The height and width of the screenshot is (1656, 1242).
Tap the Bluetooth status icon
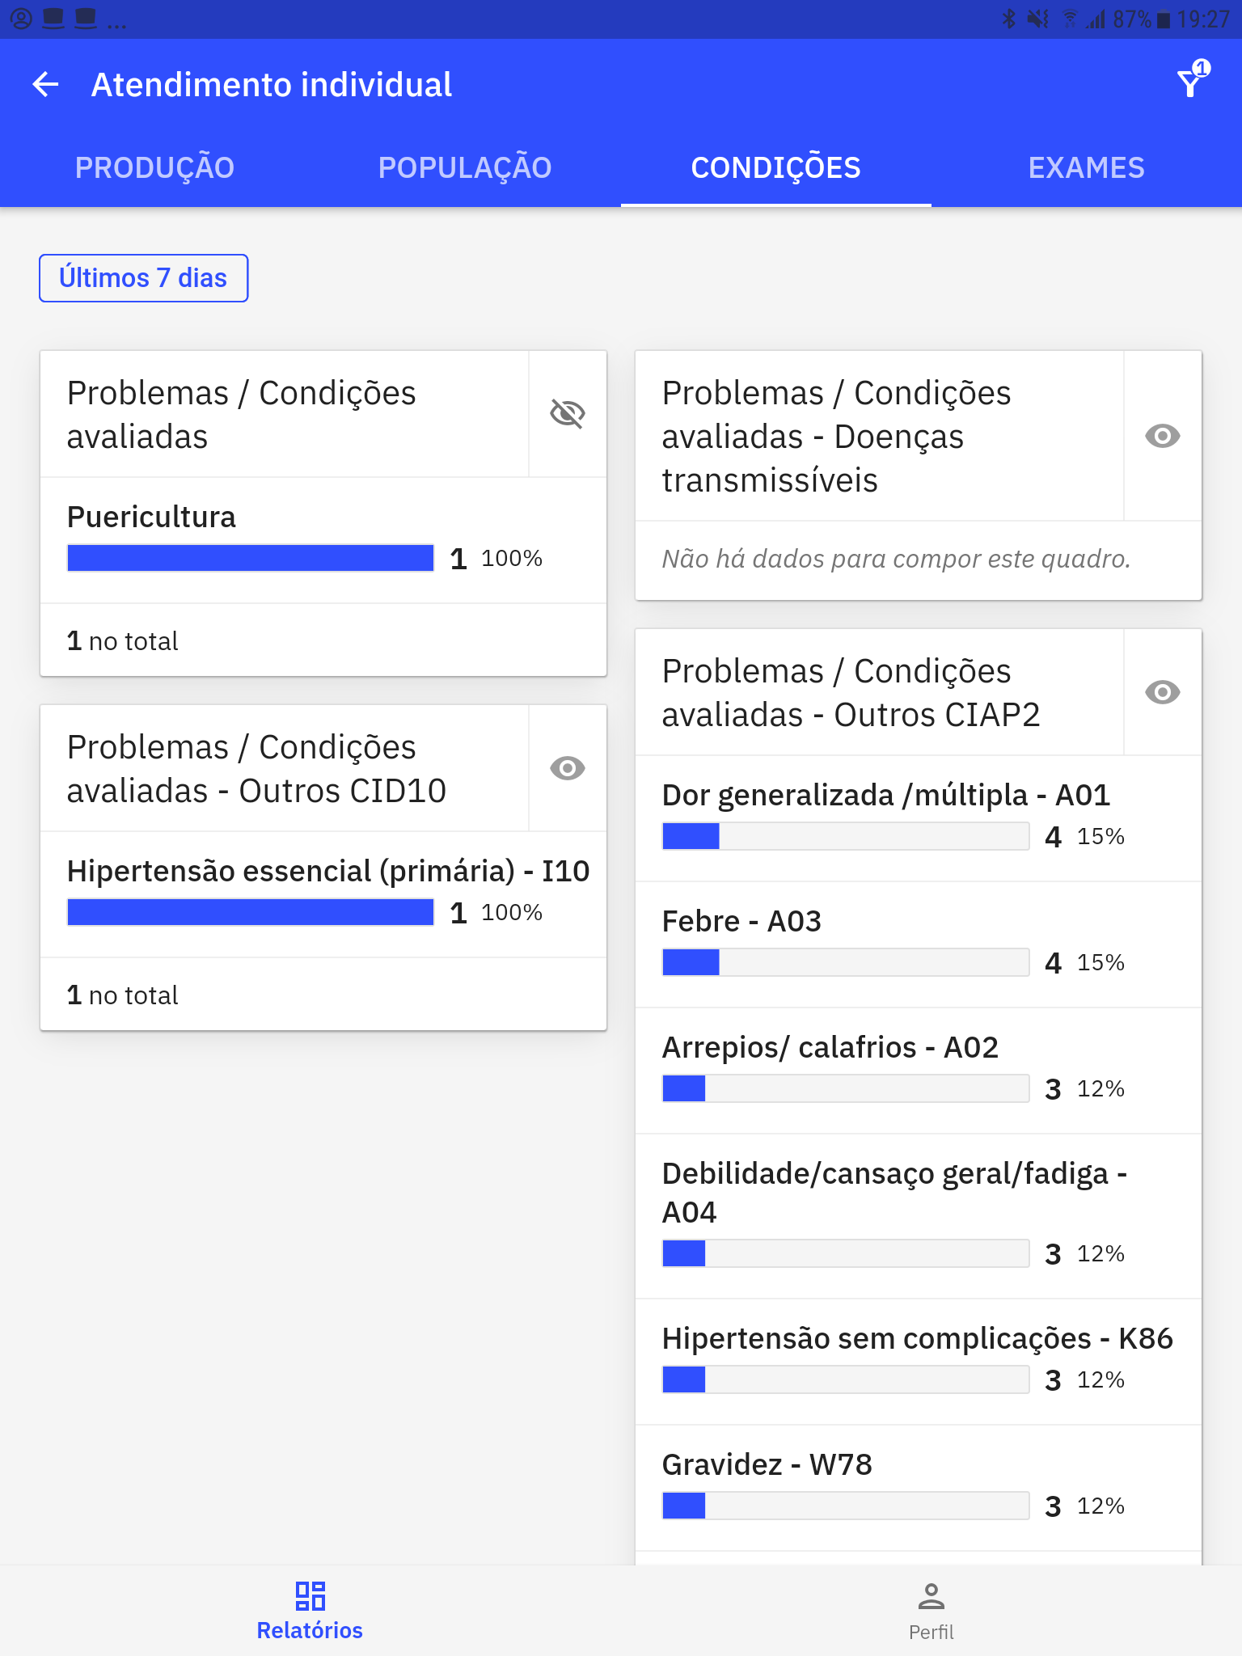1008,19
